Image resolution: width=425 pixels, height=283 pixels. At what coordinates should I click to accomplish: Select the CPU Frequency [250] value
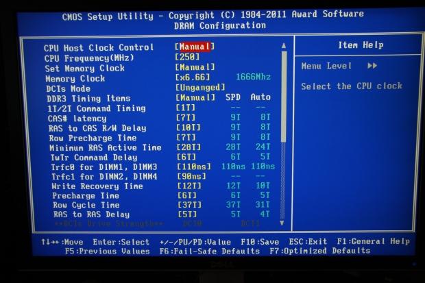(187, 57)
